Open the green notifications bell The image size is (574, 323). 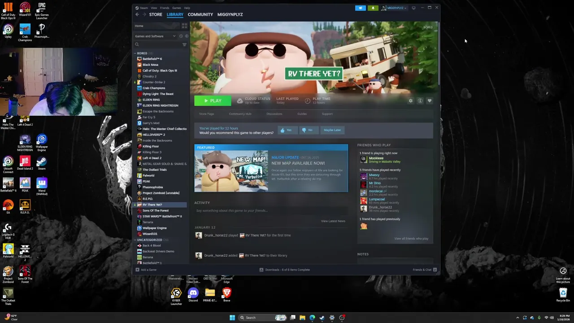pos(373,8)
